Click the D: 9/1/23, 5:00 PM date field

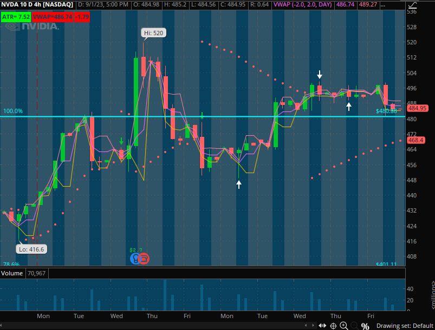[x=103, y=4]
